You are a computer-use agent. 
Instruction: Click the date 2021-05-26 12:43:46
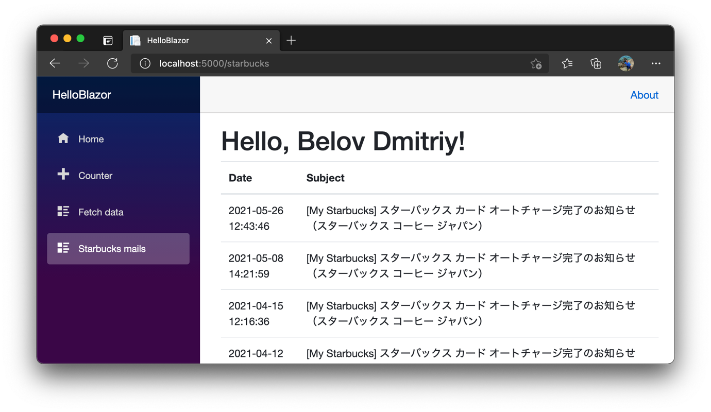(x=256, y=218)
